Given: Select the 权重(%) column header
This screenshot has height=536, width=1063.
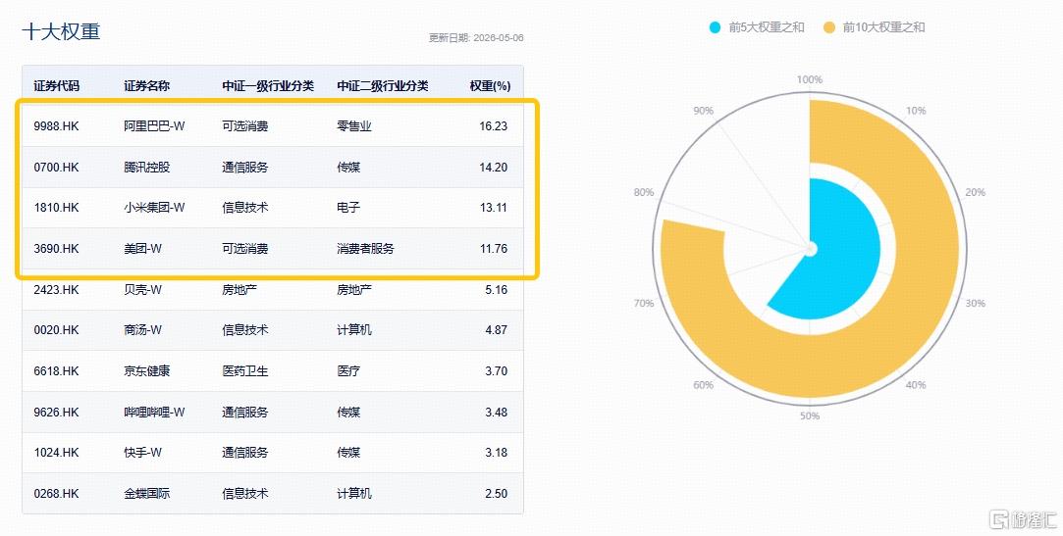Looking at the screenshot, I should 490,86.
